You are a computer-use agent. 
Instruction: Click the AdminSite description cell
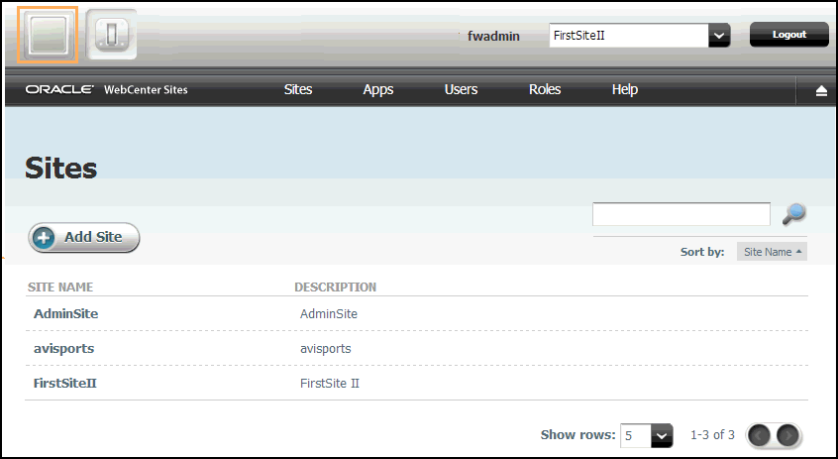point(328,313)
